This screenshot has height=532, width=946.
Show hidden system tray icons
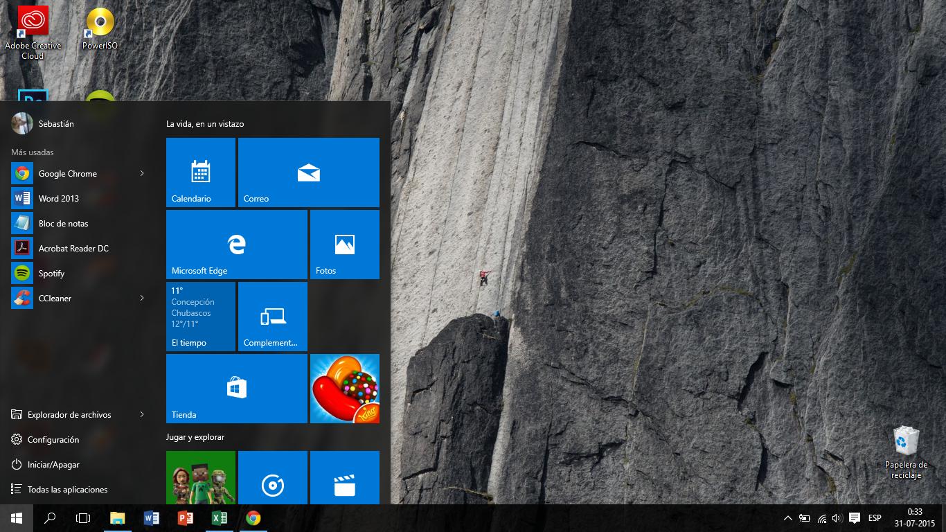[x=787, y=518]
